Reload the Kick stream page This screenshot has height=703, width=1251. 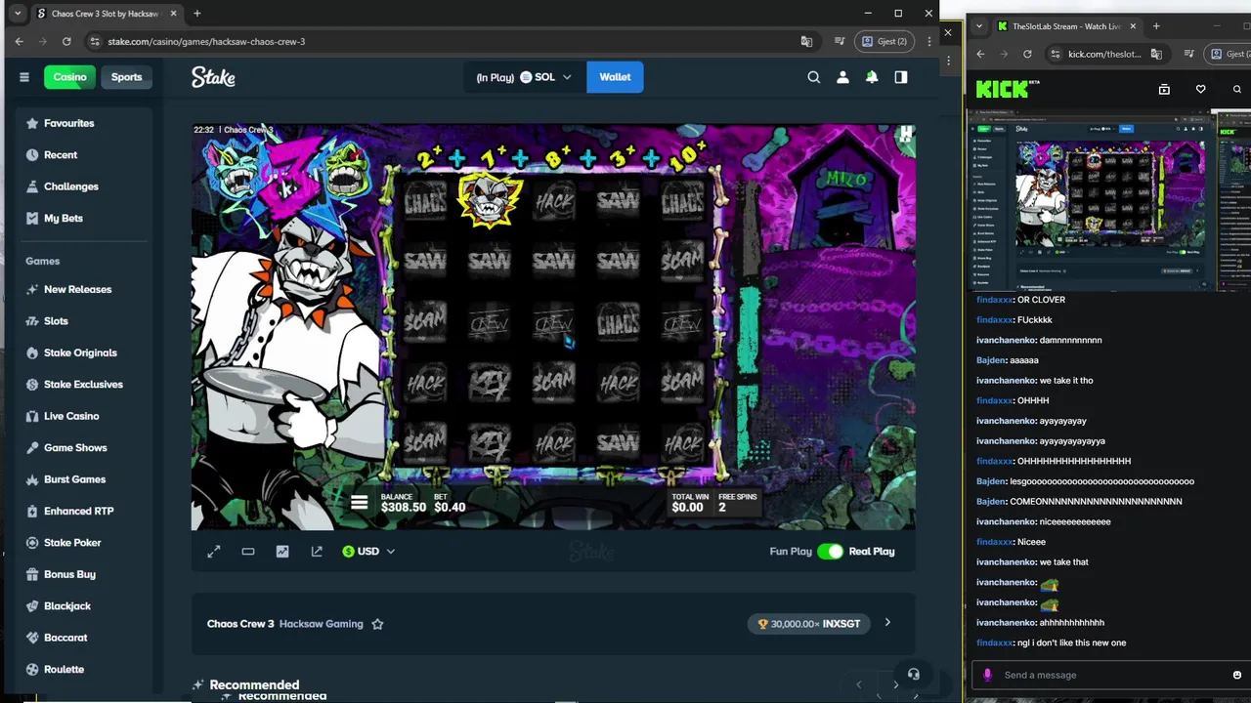click(1027, 54)
